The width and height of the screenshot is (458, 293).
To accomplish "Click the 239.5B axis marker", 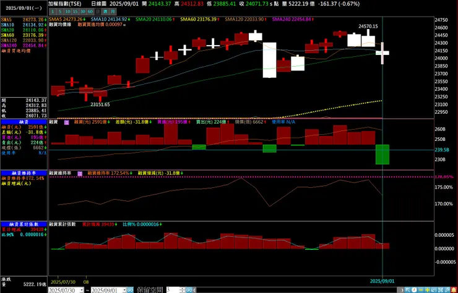I will tap(442, 150).
